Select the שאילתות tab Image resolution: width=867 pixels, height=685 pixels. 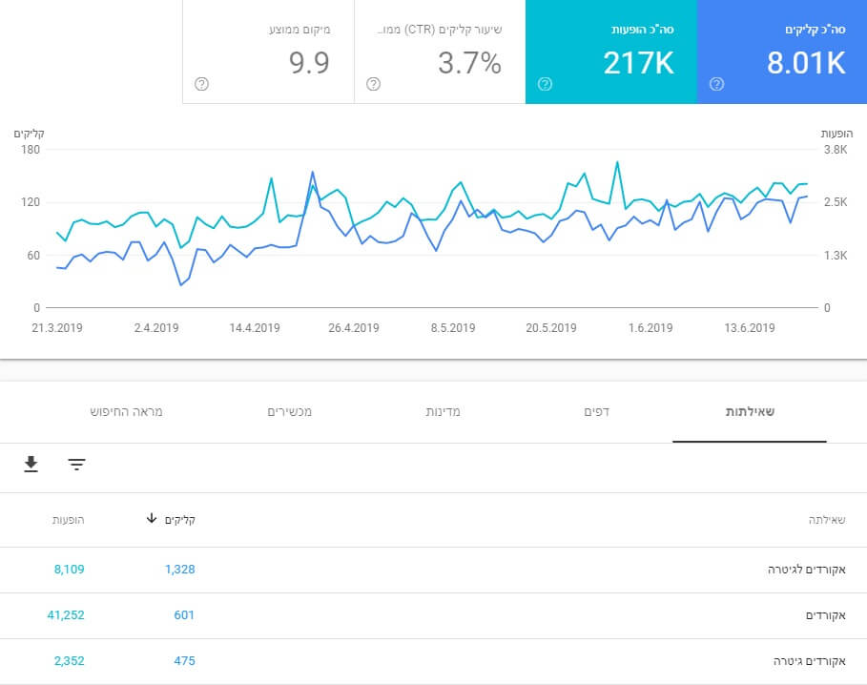[x=750, y=412]
